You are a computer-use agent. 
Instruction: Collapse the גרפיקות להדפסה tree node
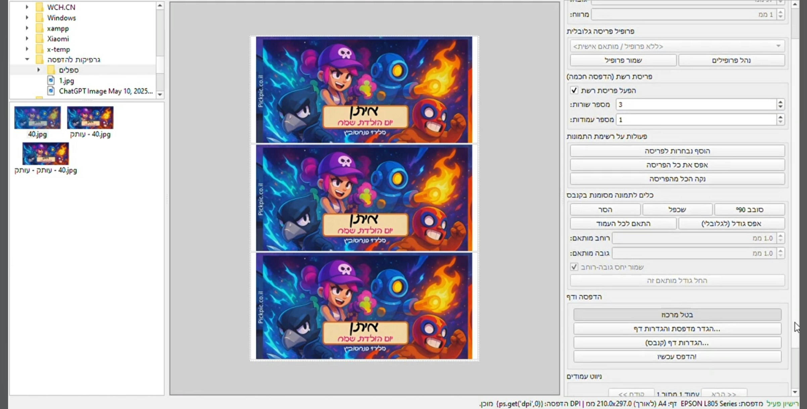point(27,60)
